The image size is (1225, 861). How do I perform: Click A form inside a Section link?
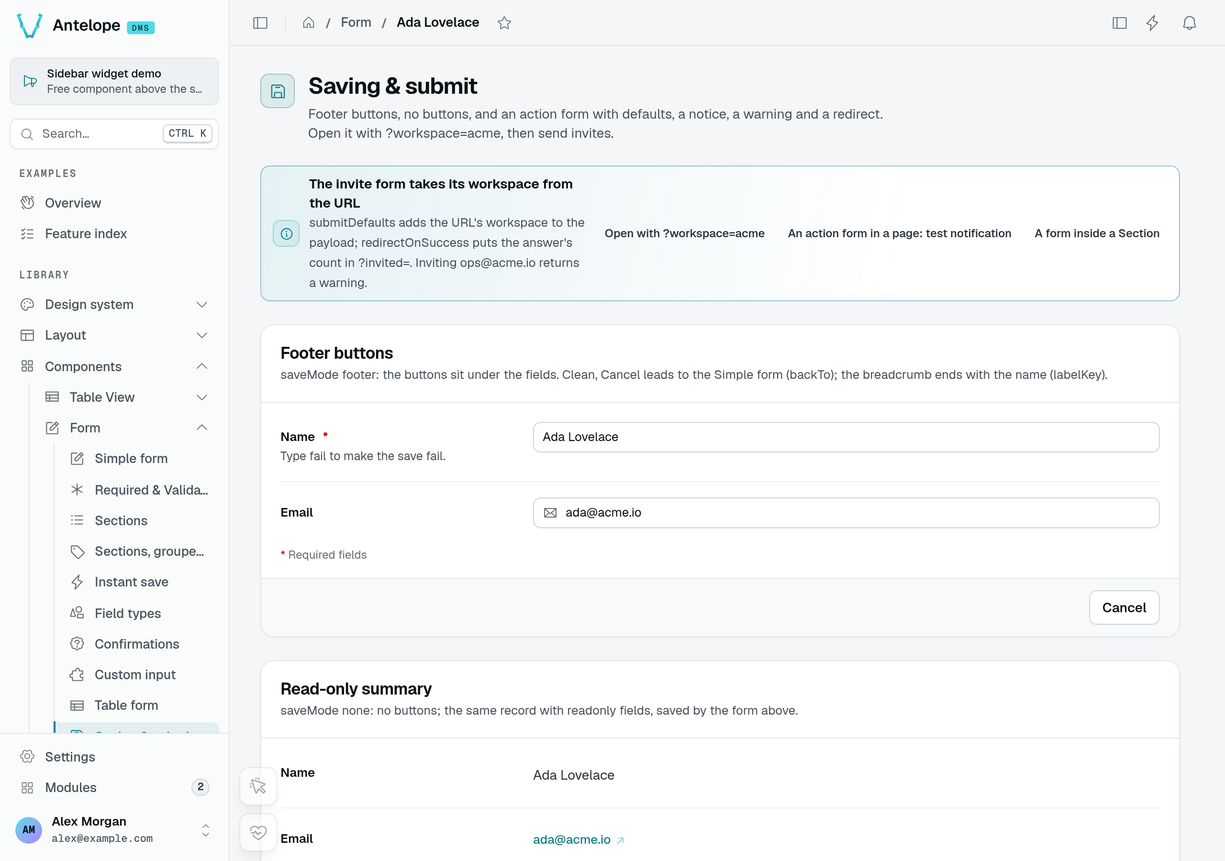point(1097,233)
